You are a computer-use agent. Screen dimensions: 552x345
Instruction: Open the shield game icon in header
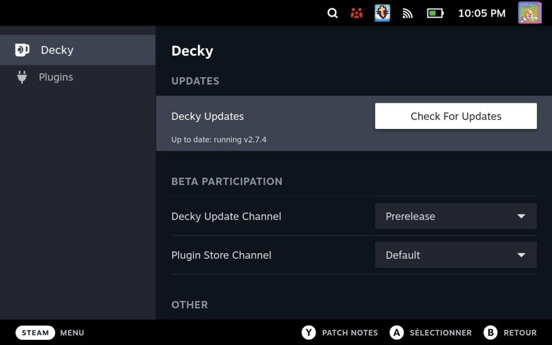point(382,13)
